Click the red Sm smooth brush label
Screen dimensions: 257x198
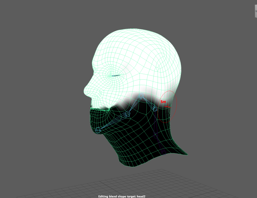click(x=163, y=102)
